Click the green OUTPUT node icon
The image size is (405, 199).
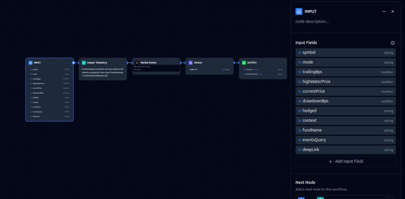point(244,63)
